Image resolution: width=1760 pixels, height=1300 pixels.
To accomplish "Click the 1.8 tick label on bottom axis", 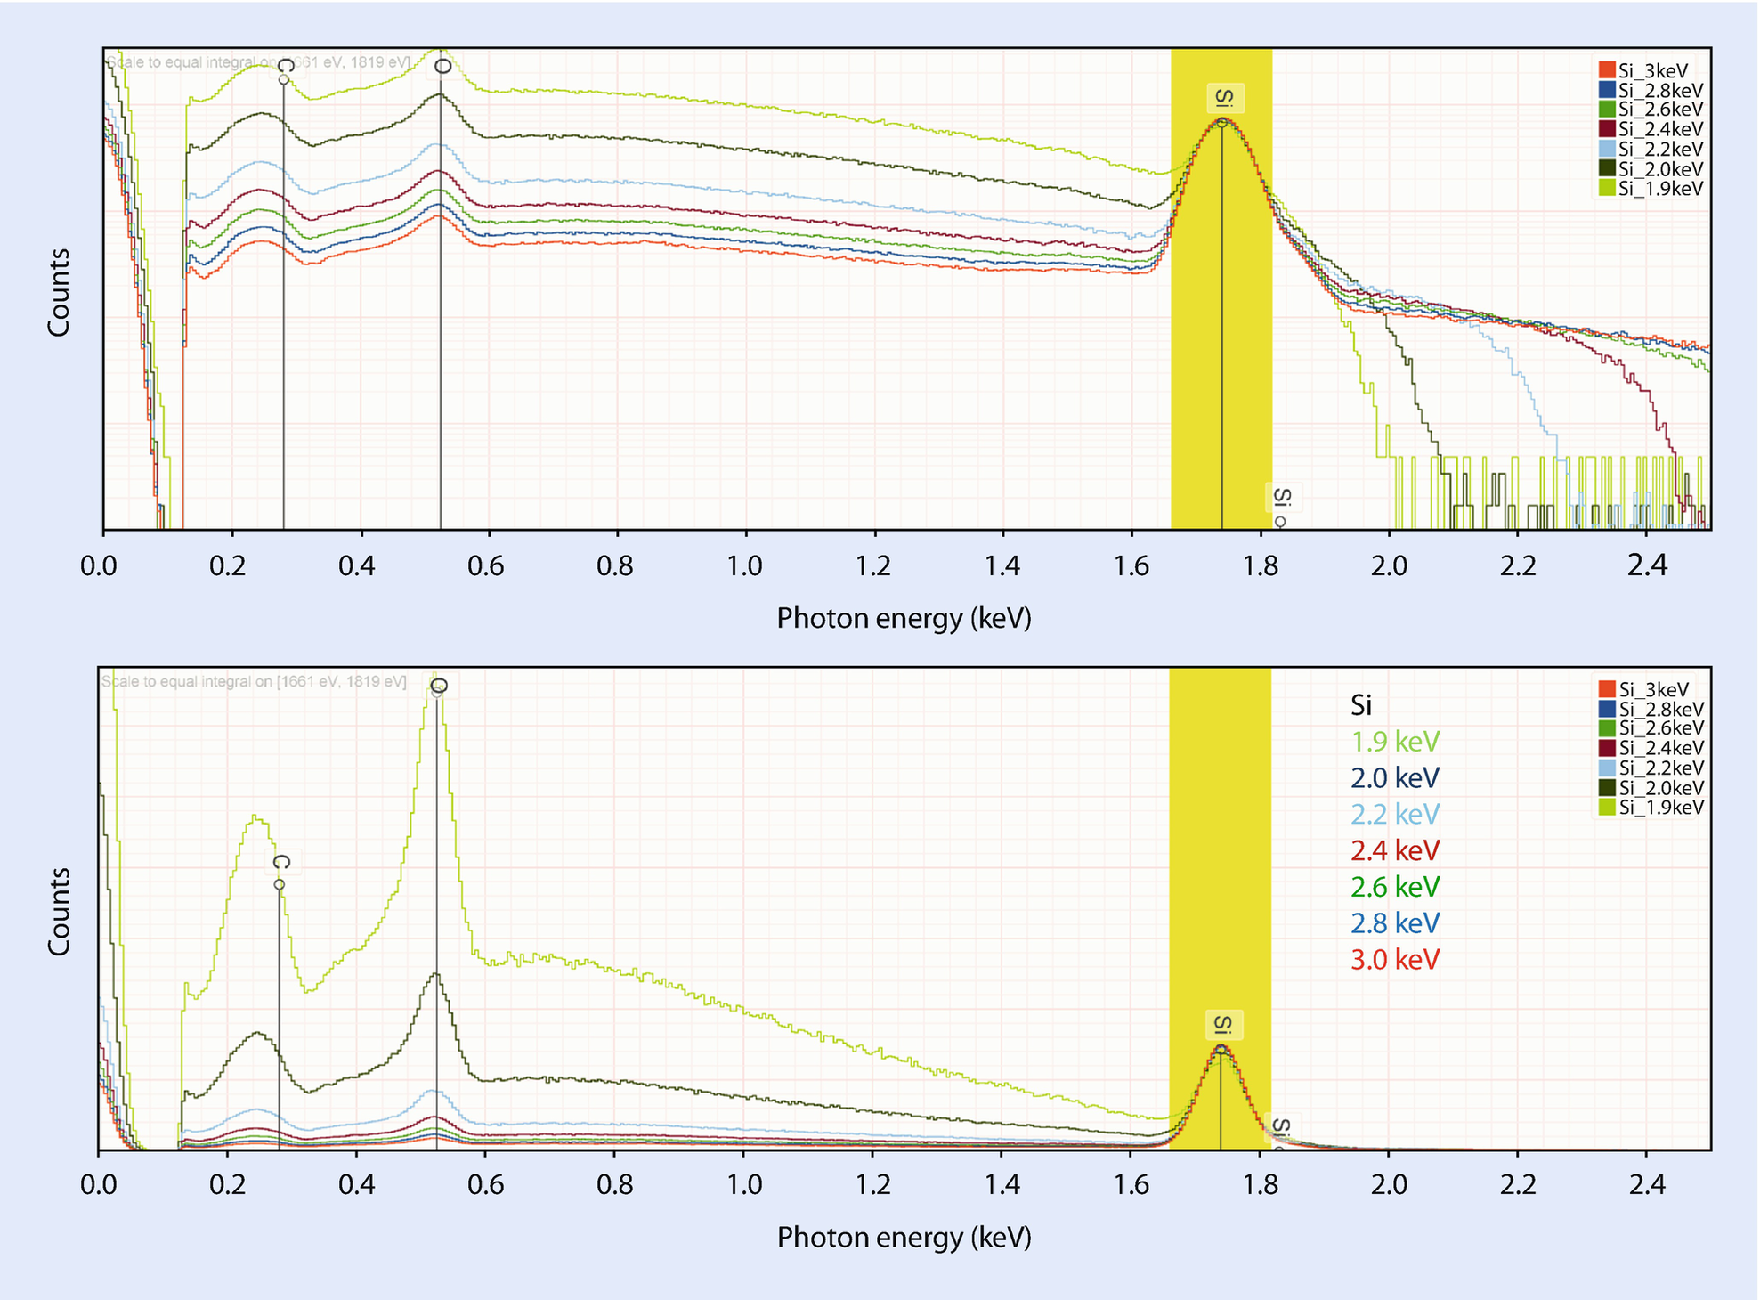I will (x=1261, y=1184).
